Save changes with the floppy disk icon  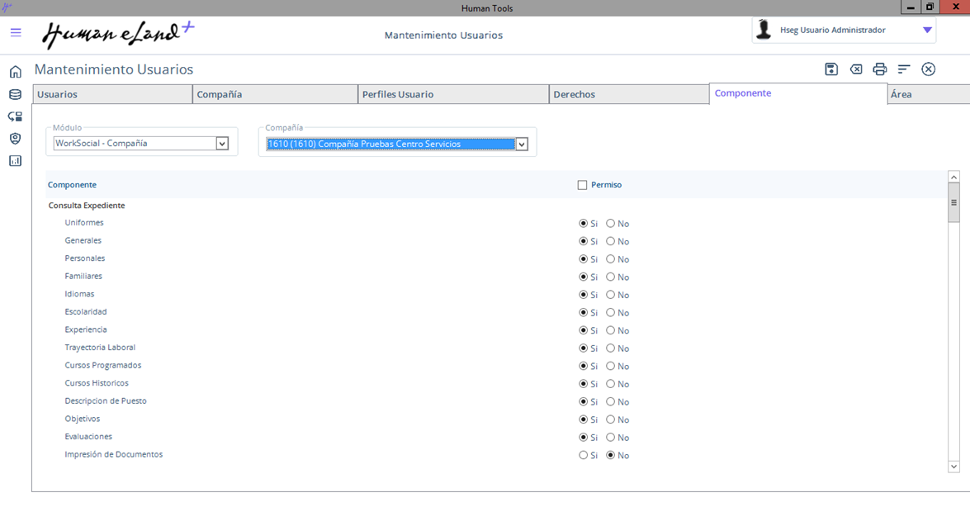(x=831, y=69)
